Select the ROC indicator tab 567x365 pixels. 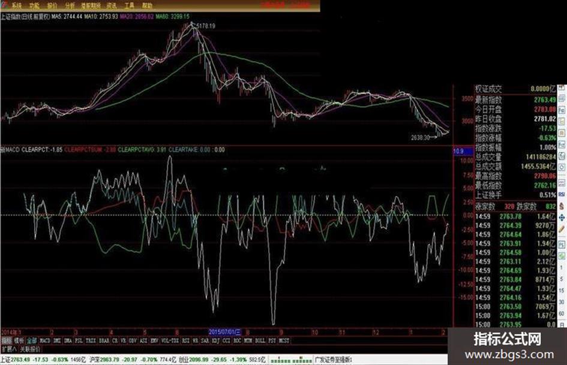[237, 340]
